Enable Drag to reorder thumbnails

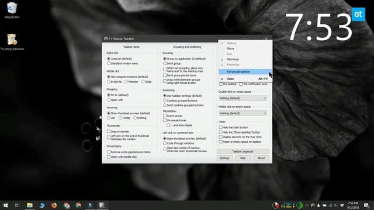(118, 131)
